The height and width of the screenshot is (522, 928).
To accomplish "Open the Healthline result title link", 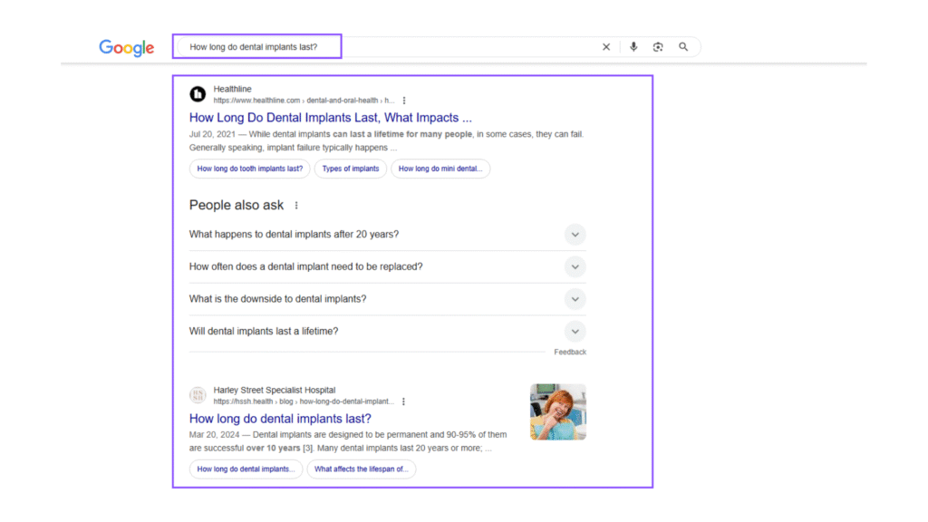I will pos(330,117).
